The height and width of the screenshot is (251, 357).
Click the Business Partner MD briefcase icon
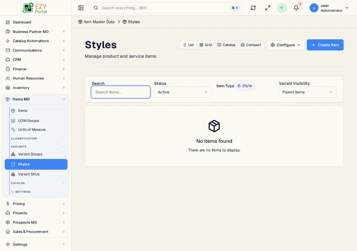point(8,32)
